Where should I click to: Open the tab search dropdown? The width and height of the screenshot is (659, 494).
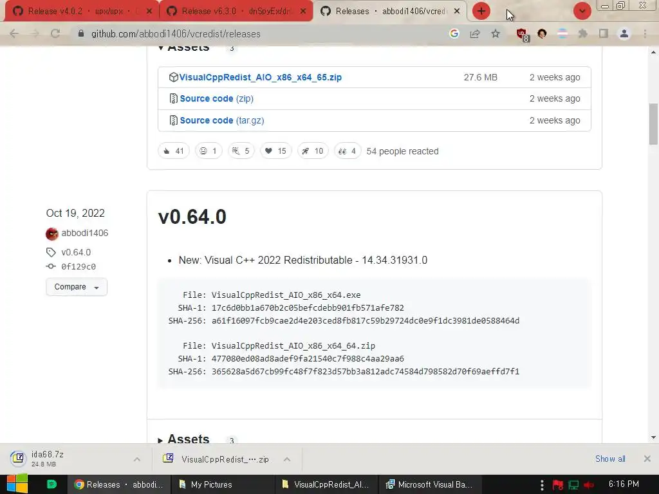(x=582, y=11)
